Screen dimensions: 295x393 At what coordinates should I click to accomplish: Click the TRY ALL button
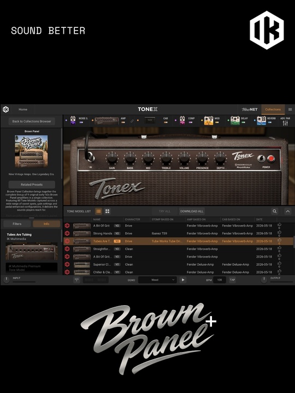coord(164,211)
